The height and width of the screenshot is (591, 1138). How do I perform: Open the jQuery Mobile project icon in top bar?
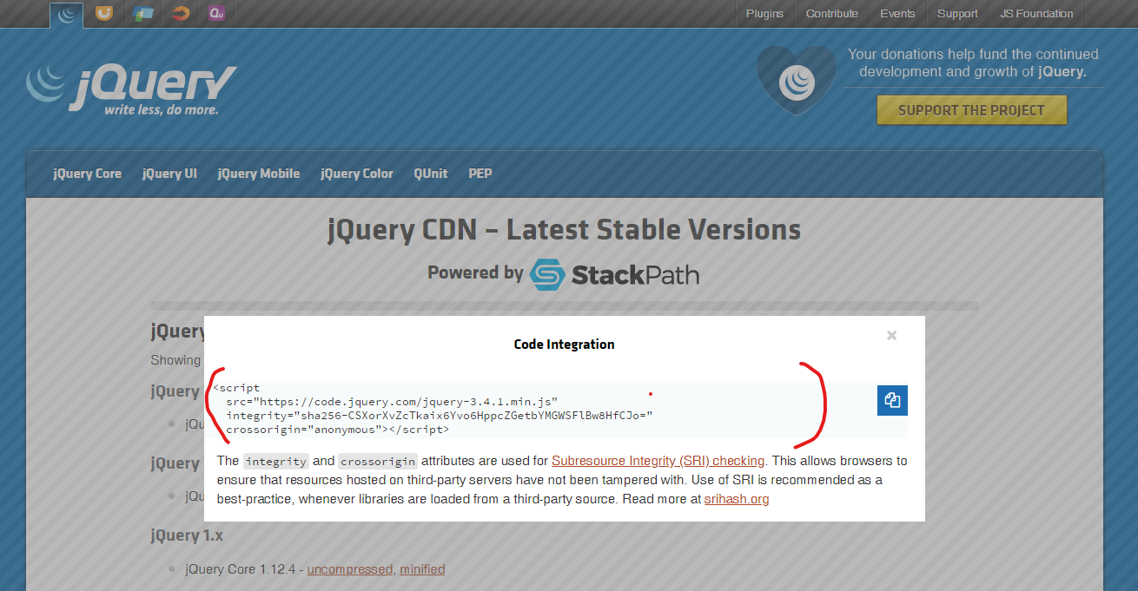point(142,13)
